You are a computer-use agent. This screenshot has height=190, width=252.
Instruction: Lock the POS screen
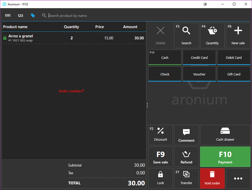(161, 178)
